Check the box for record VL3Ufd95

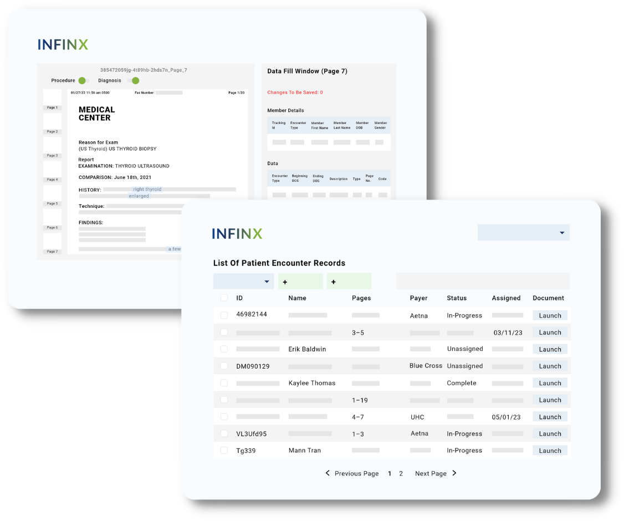tap(224, 433)
